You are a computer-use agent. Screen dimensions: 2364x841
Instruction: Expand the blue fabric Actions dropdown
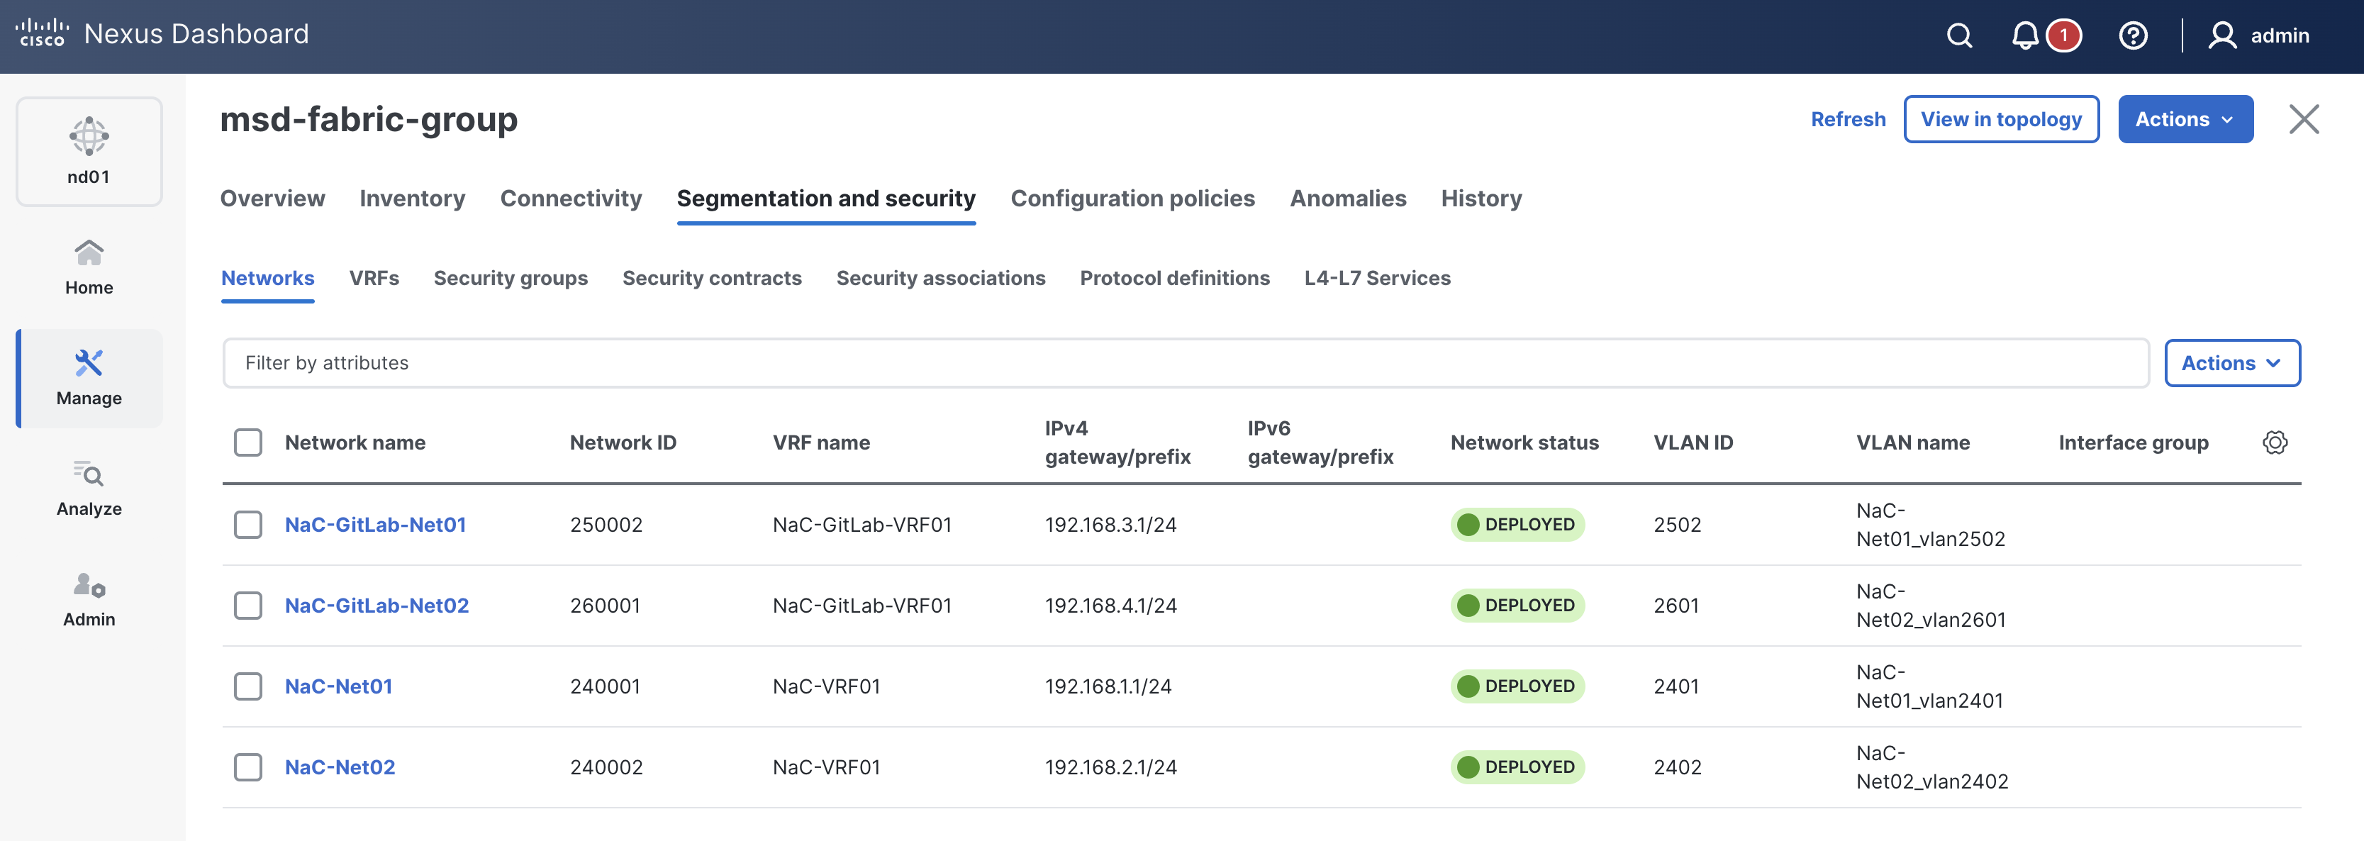click(2184, 119)
